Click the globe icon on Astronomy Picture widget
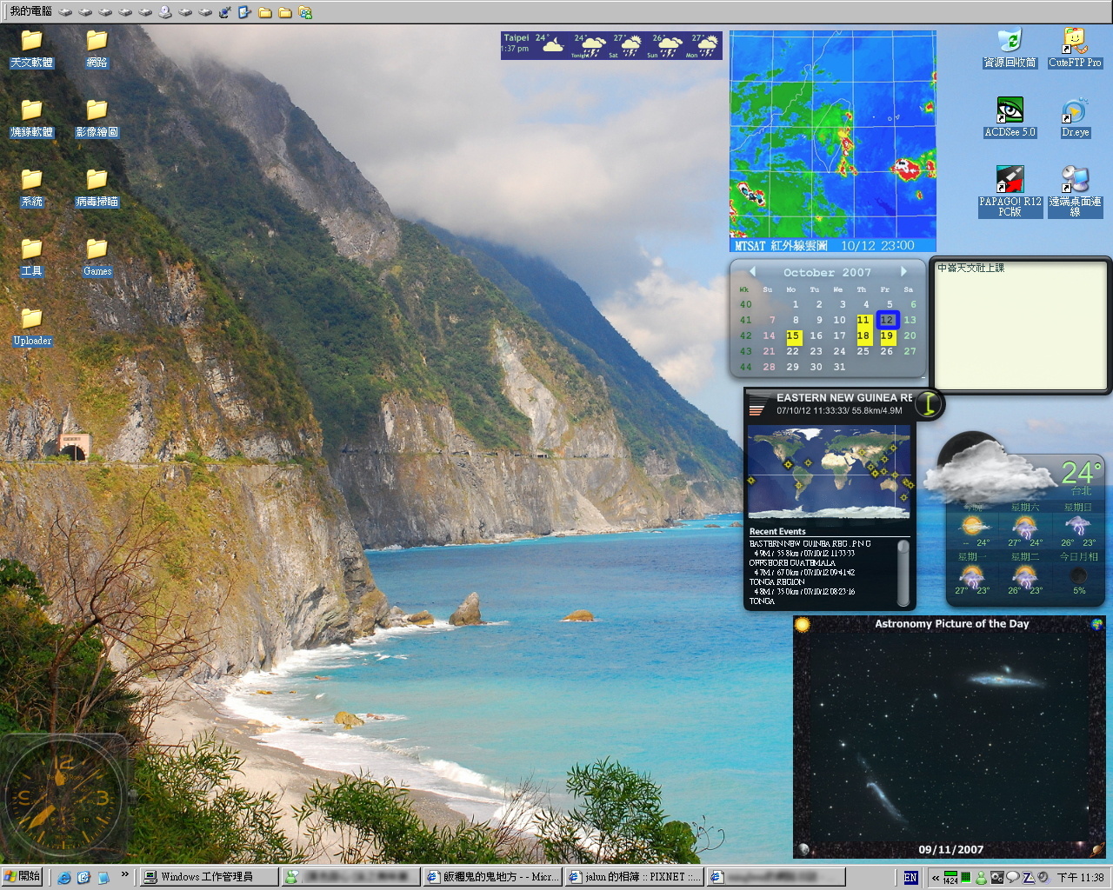 click(1097, 624)
